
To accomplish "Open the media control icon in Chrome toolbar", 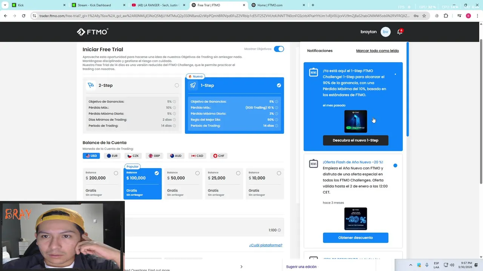I will pyautogui.click(x=459, y=16).
